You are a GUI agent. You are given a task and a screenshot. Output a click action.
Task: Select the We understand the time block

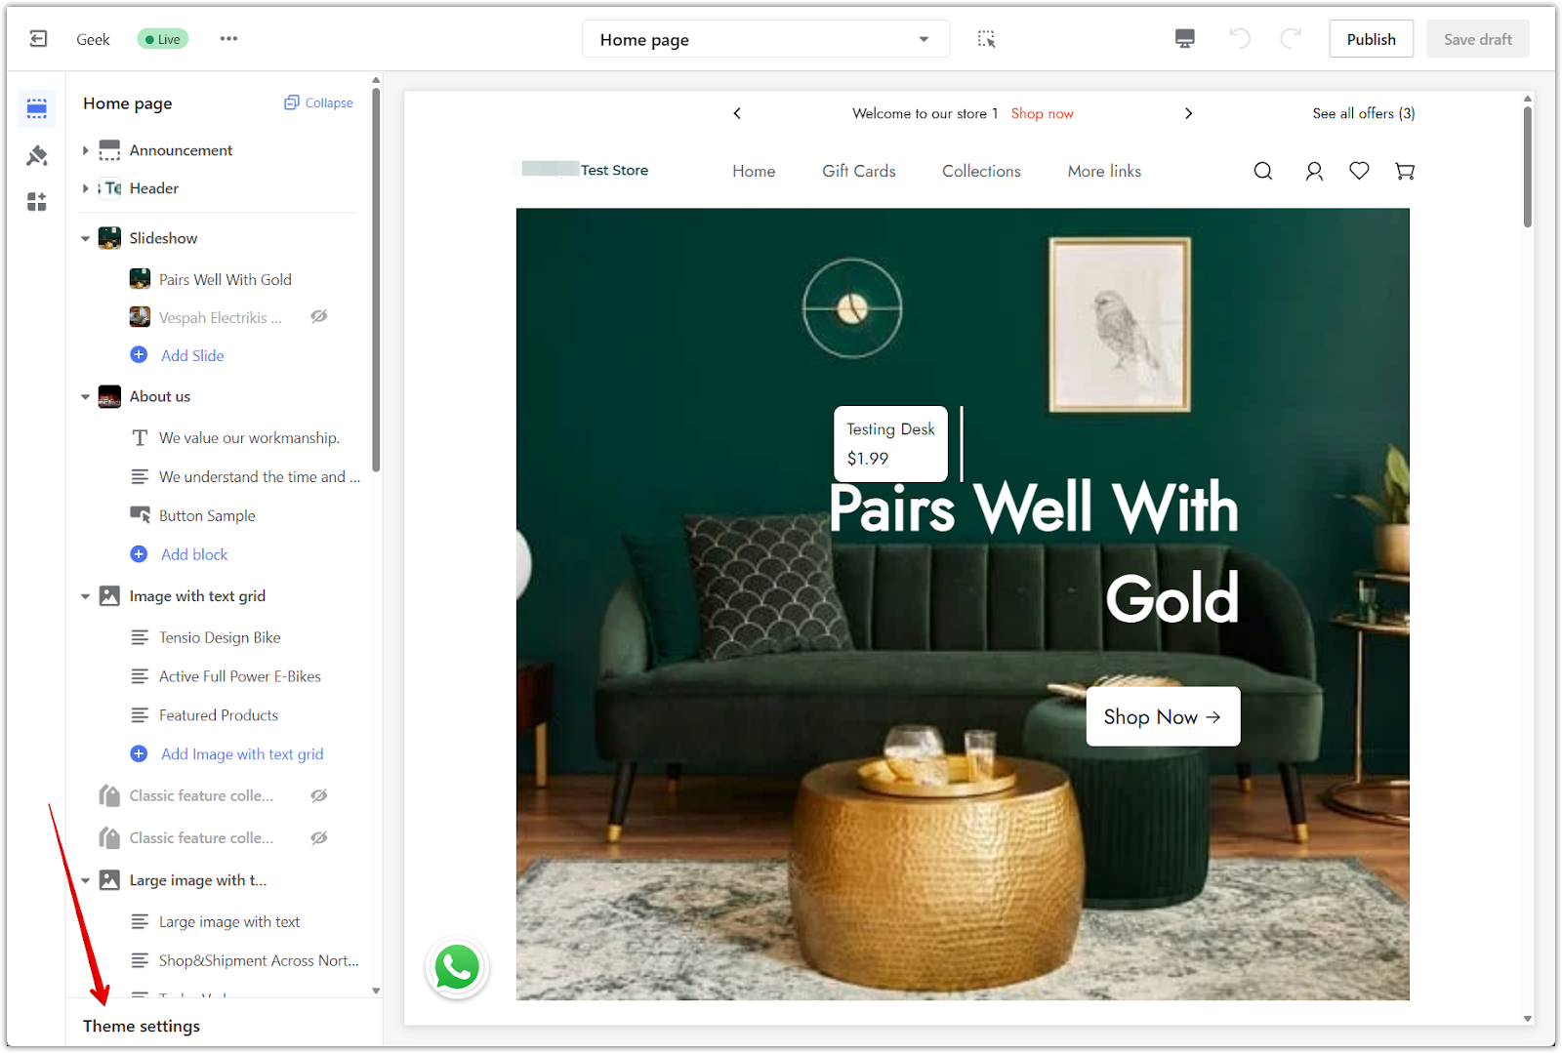coord(245,476)
